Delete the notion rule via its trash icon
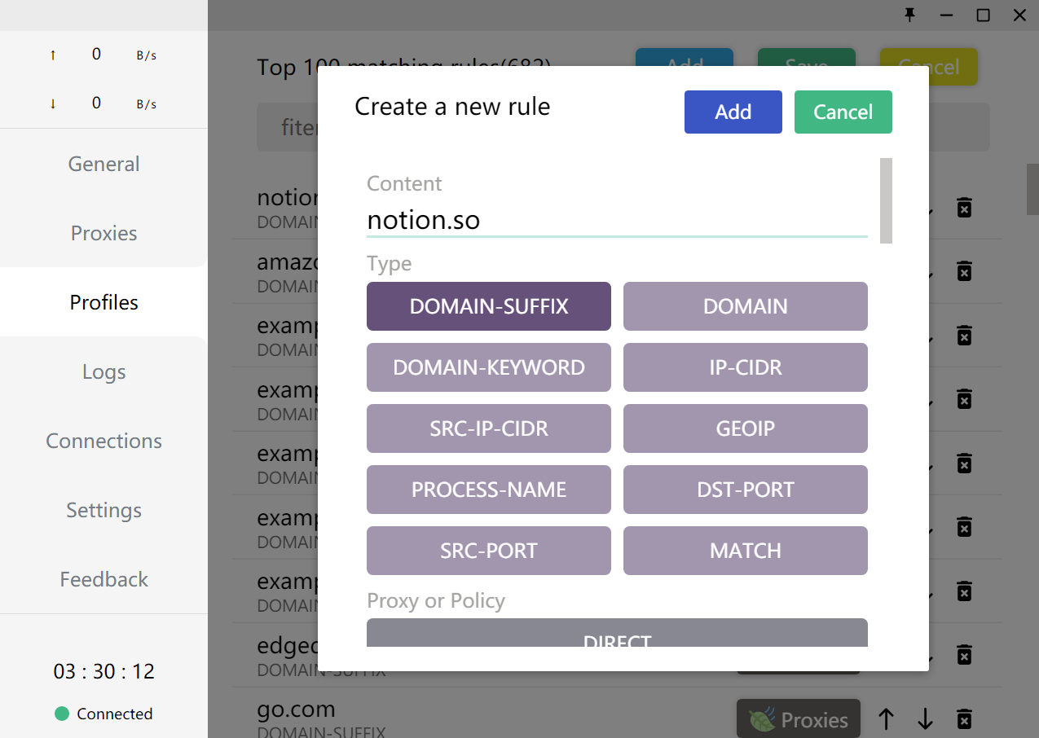Image resolution: width=1039 pixels, height=738 pixels. (964, 207)
